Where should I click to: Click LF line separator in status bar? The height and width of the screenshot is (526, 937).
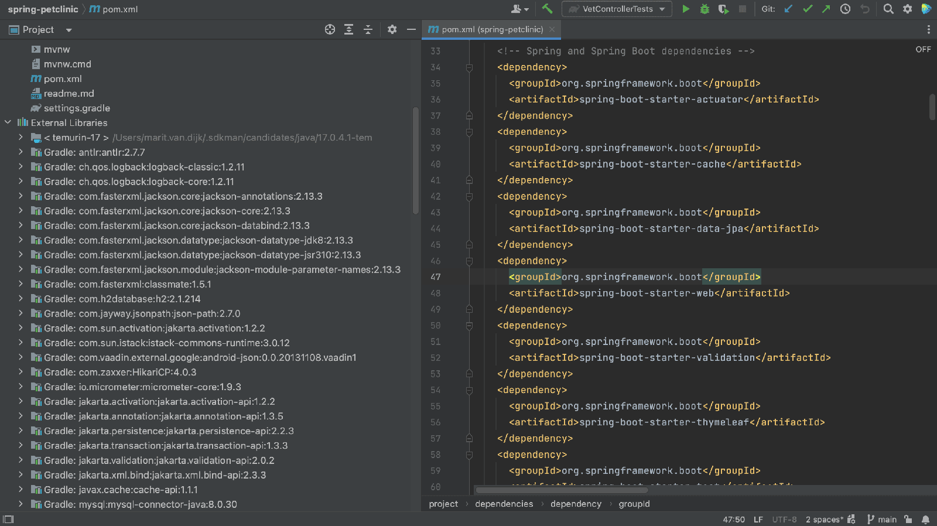pos(758,520)
